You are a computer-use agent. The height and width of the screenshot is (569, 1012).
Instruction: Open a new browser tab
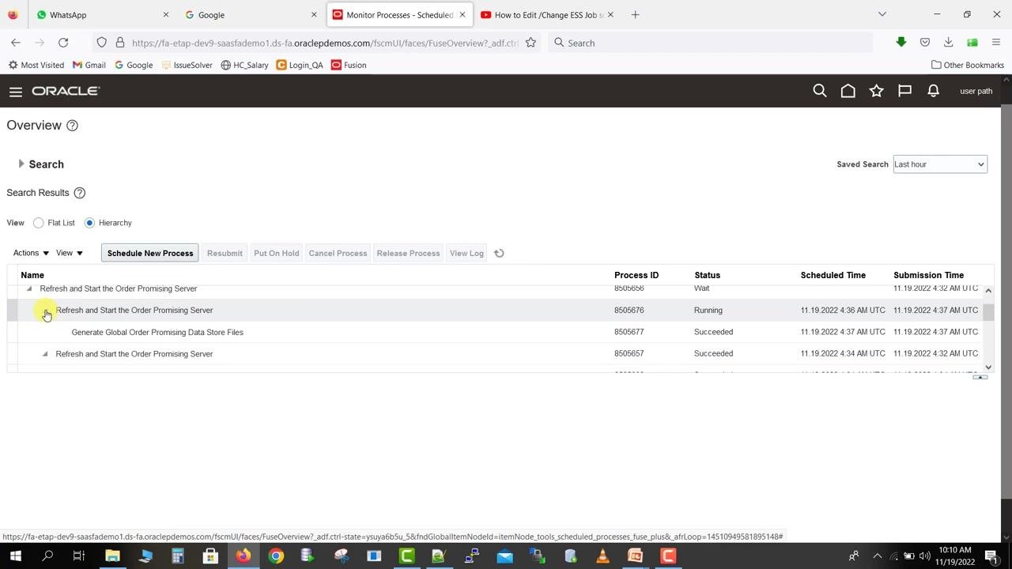(x=635, y=14)
